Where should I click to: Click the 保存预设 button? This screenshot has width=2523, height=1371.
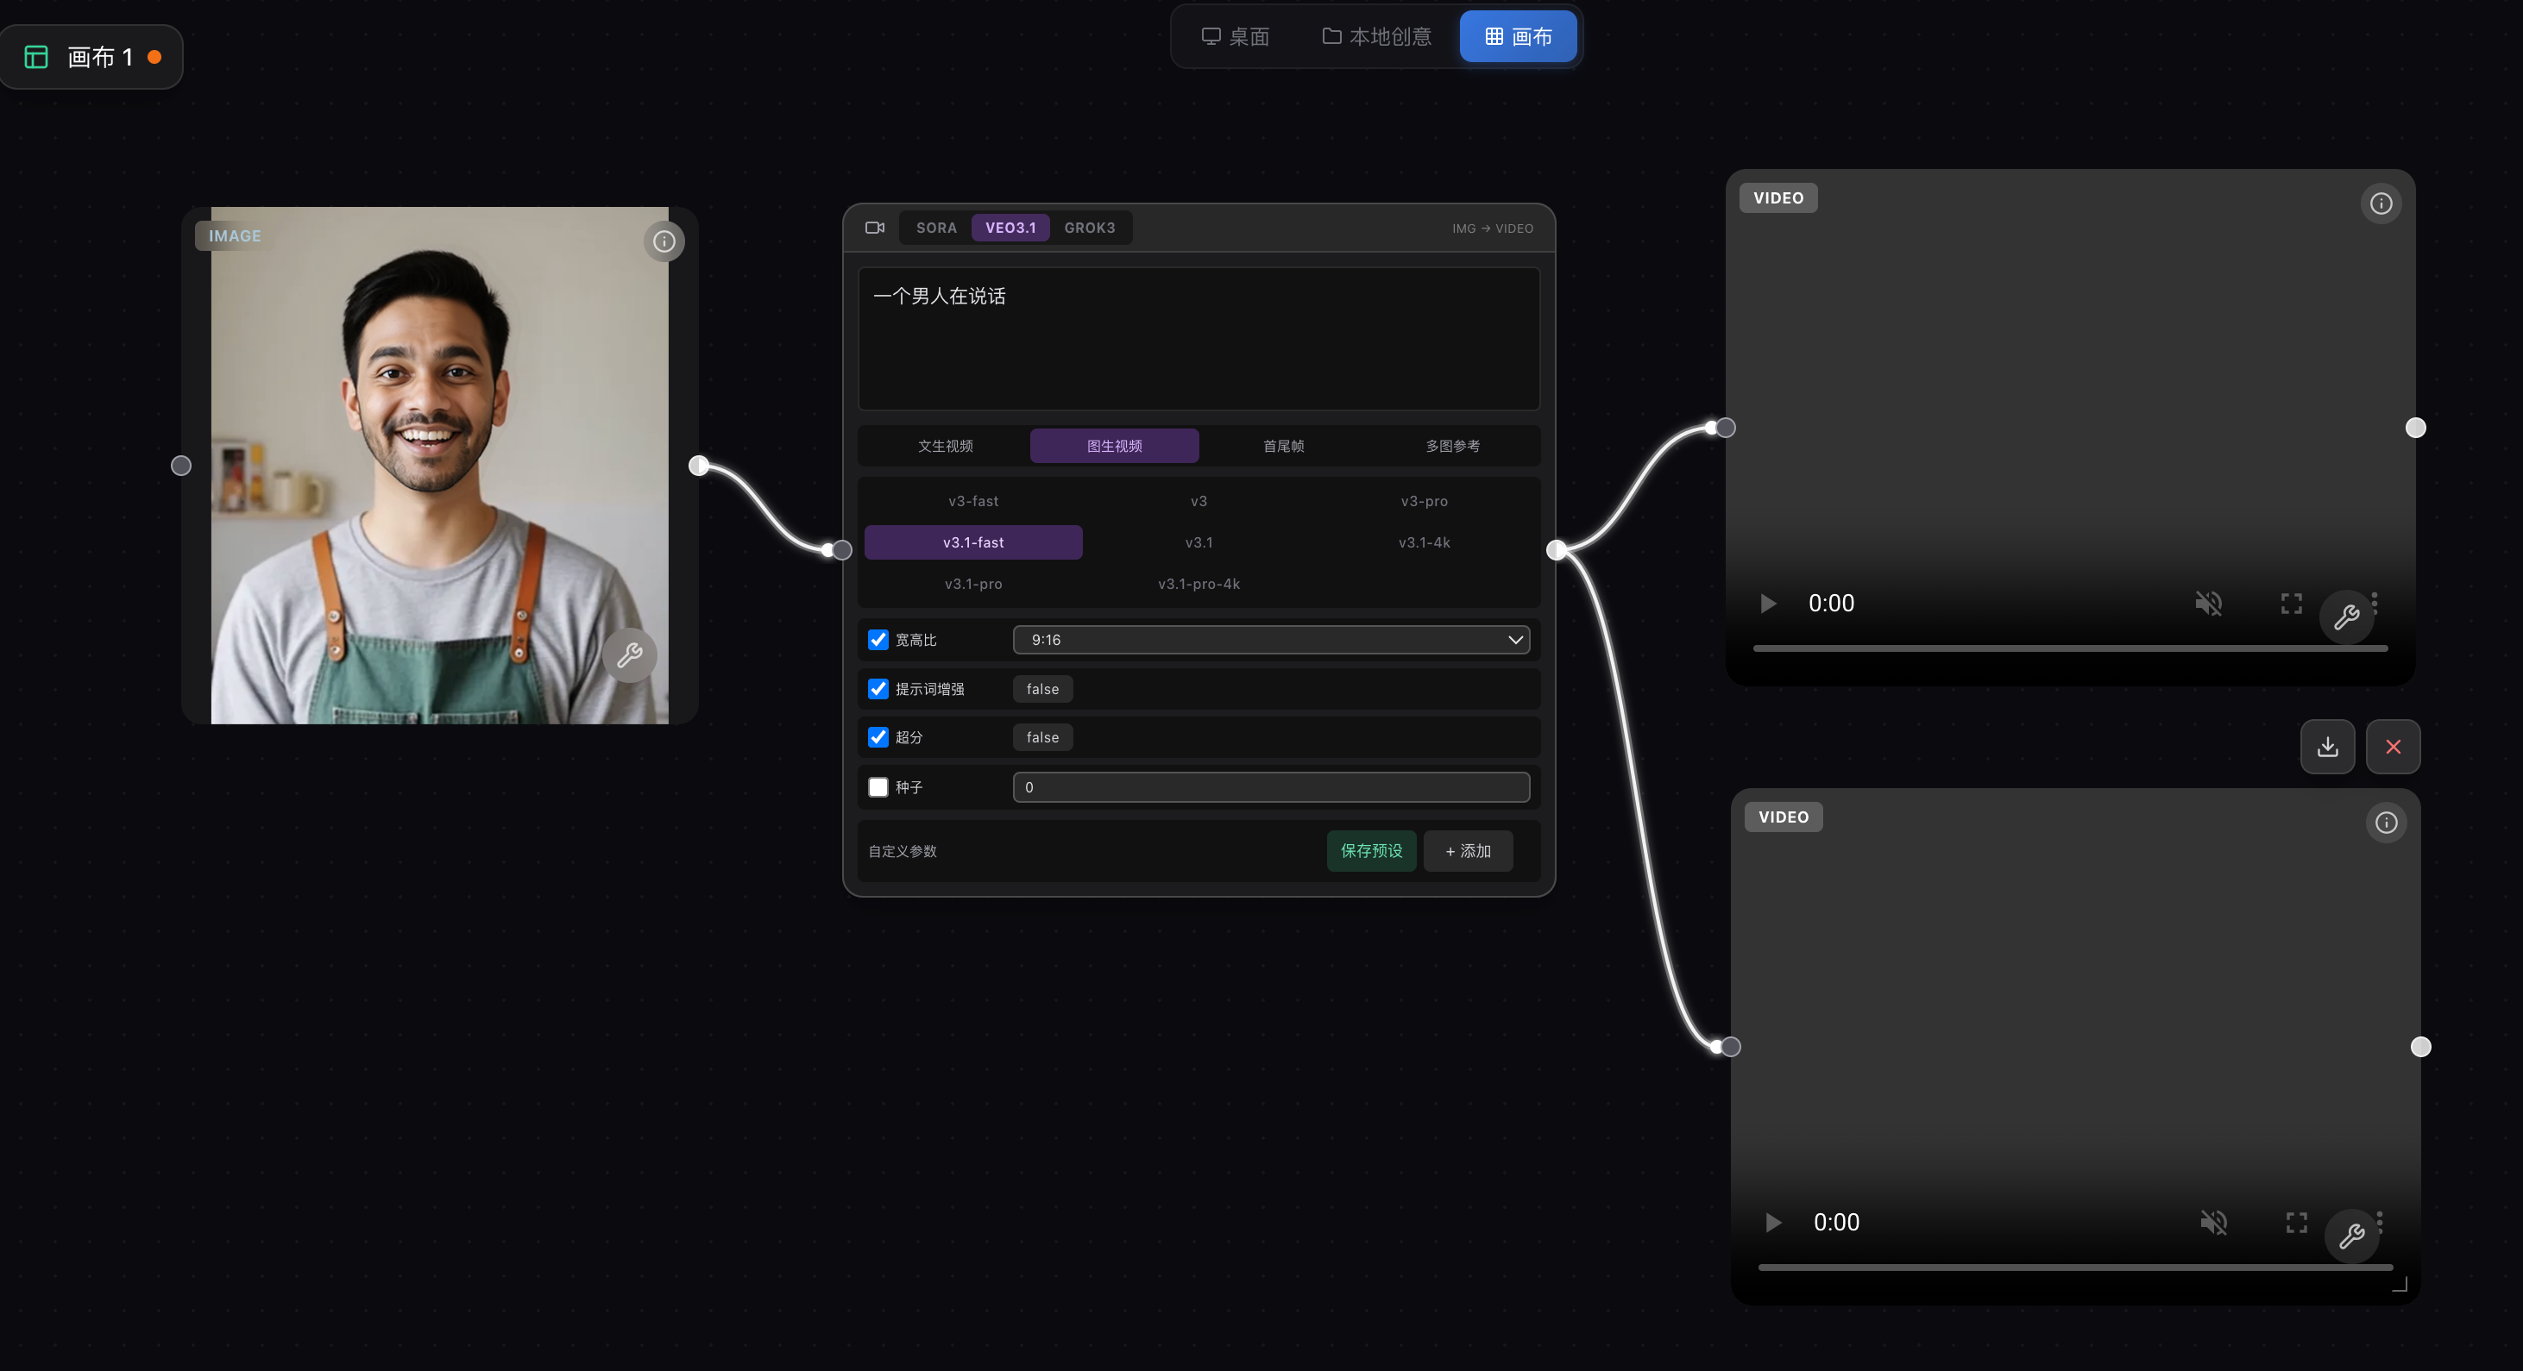coord(1370,850)
